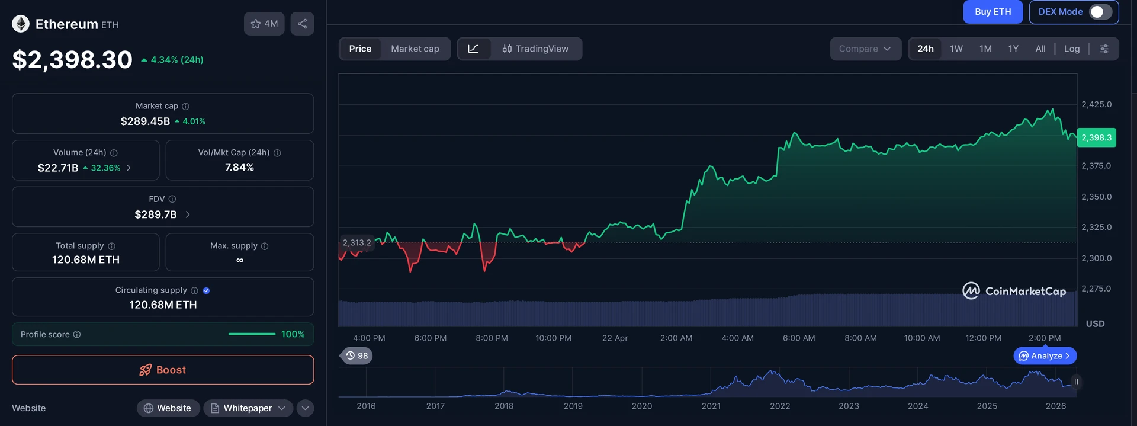
Task: Enable Log scale on chart
Action: click(x=1072, y=49)
